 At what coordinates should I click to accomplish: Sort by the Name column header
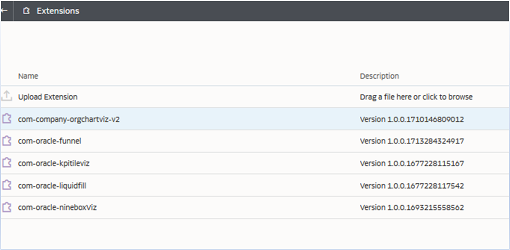click(28, 76)
